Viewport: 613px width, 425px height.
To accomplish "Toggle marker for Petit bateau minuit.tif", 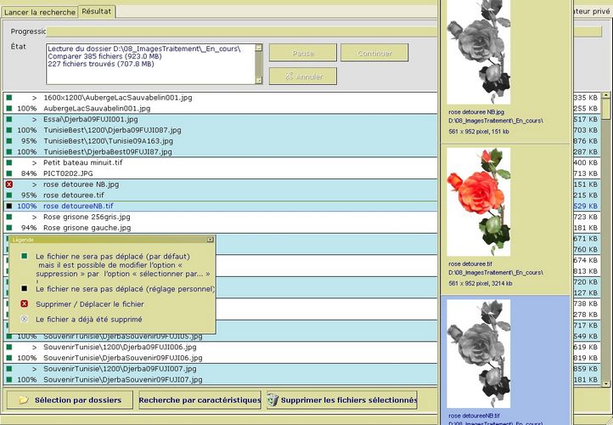I will click(8, 162).
